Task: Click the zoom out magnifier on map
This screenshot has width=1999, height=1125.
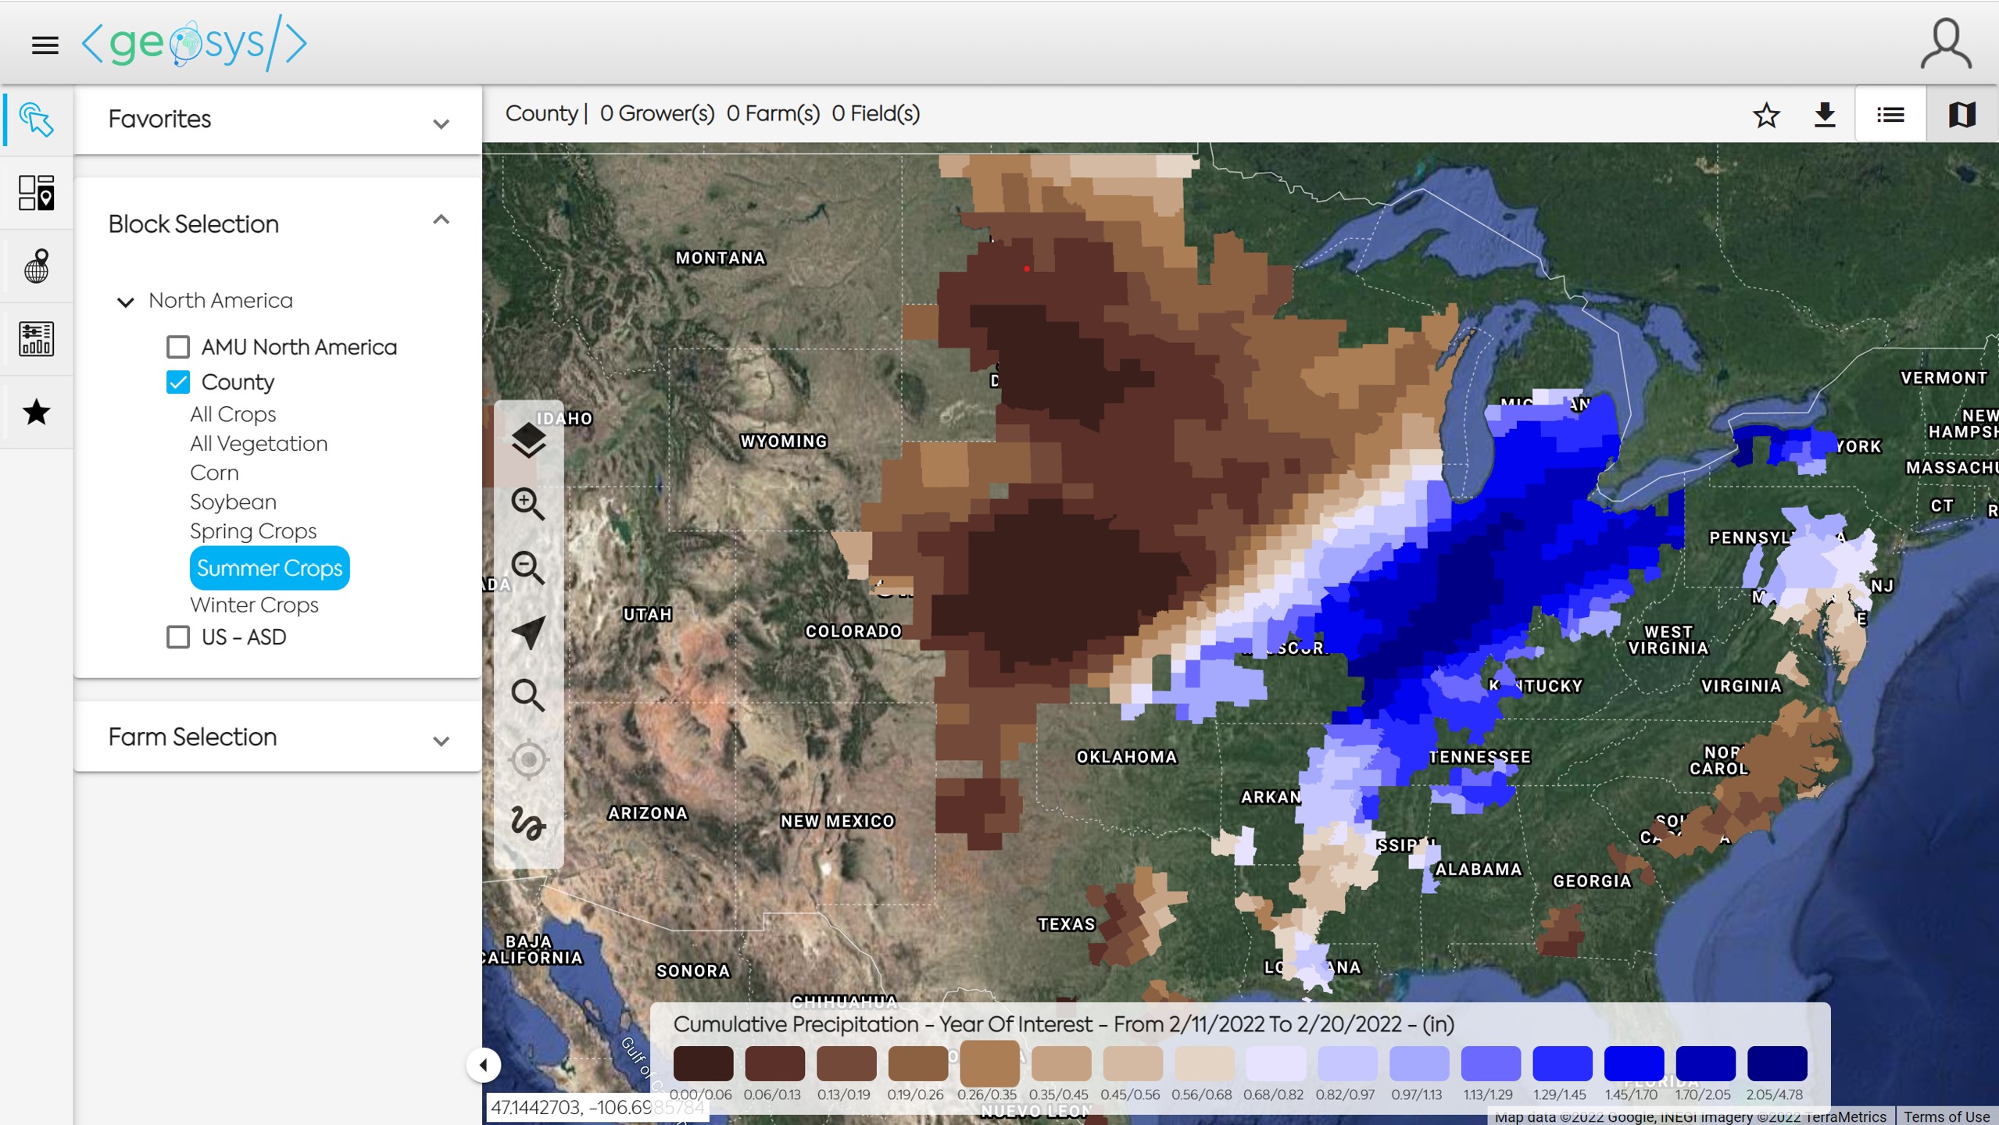Action: tap(528, 568)
